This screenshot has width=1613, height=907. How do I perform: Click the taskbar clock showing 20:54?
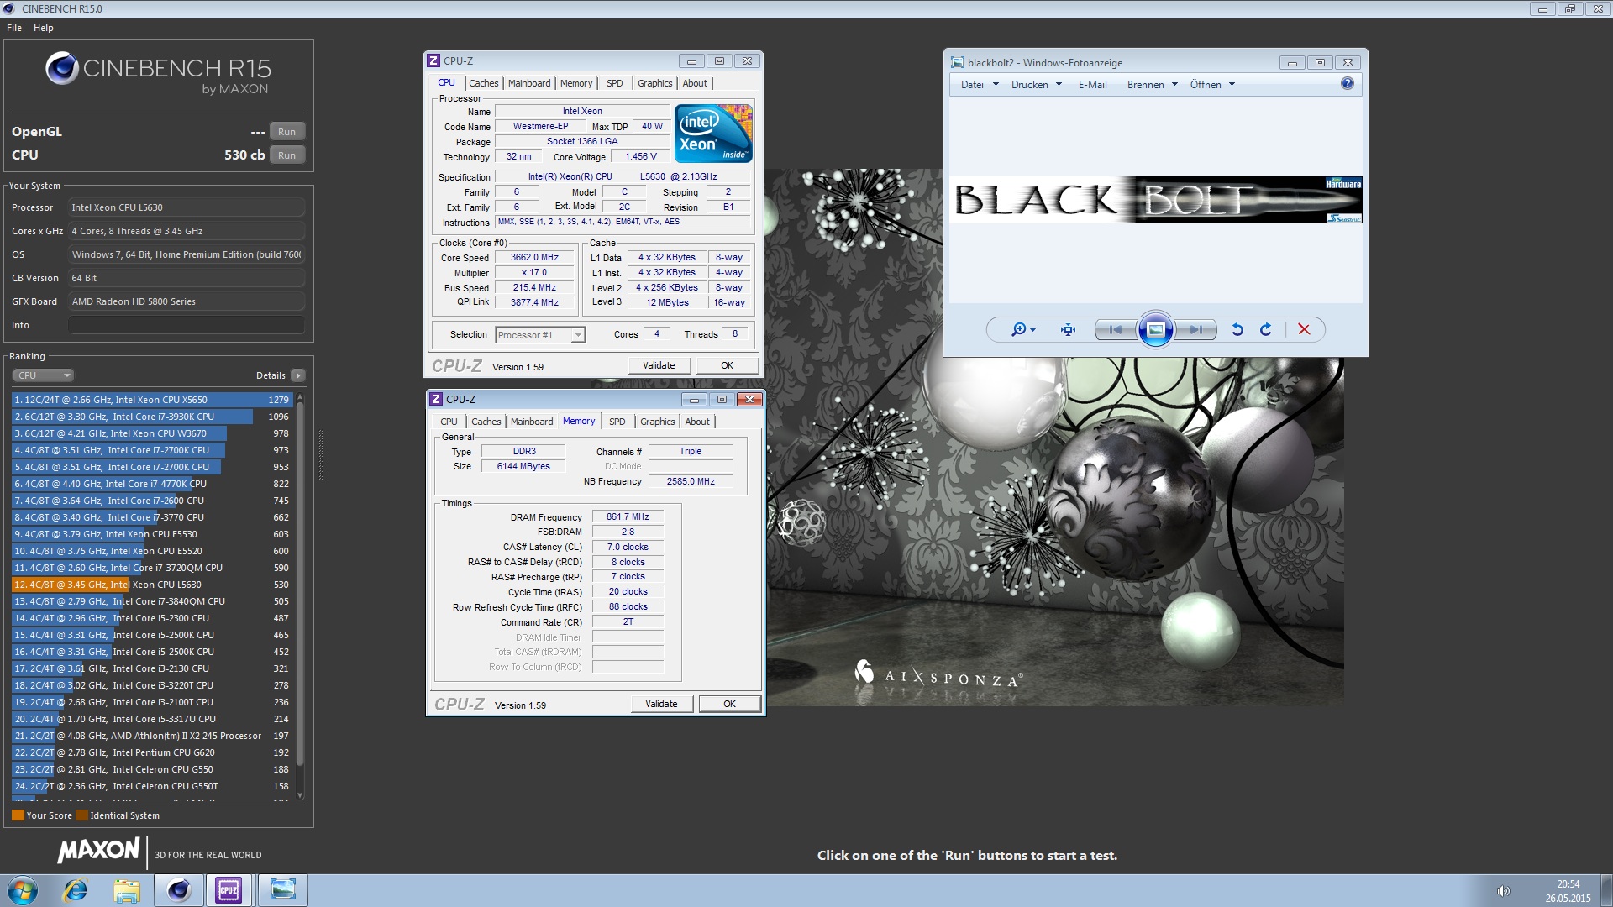(x=1568, y=884)
